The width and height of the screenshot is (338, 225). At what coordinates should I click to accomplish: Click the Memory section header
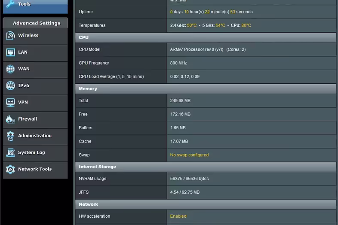(206, 89)
